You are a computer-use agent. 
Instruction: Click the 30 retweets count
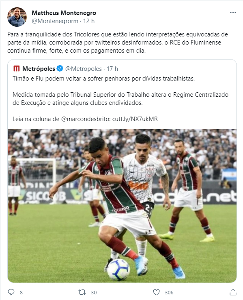tap(94, 293)
